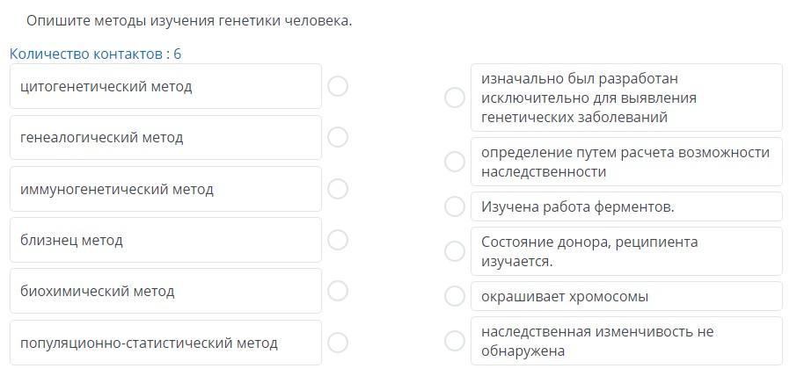Click the Изучена работа ферментов option box
Viewport: 797px width, 376px height.
(626, 206)
